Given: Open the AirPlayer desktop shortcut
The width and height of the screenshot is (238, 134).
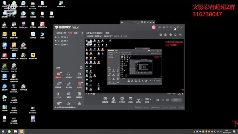Looking at the screenshot, I should [x=14, y=25].
